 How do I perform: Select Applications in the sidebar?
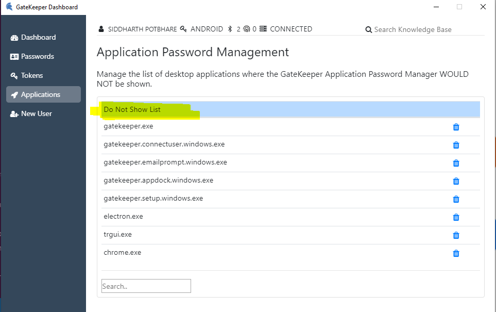pyautogui.click(x=41, y=95)
